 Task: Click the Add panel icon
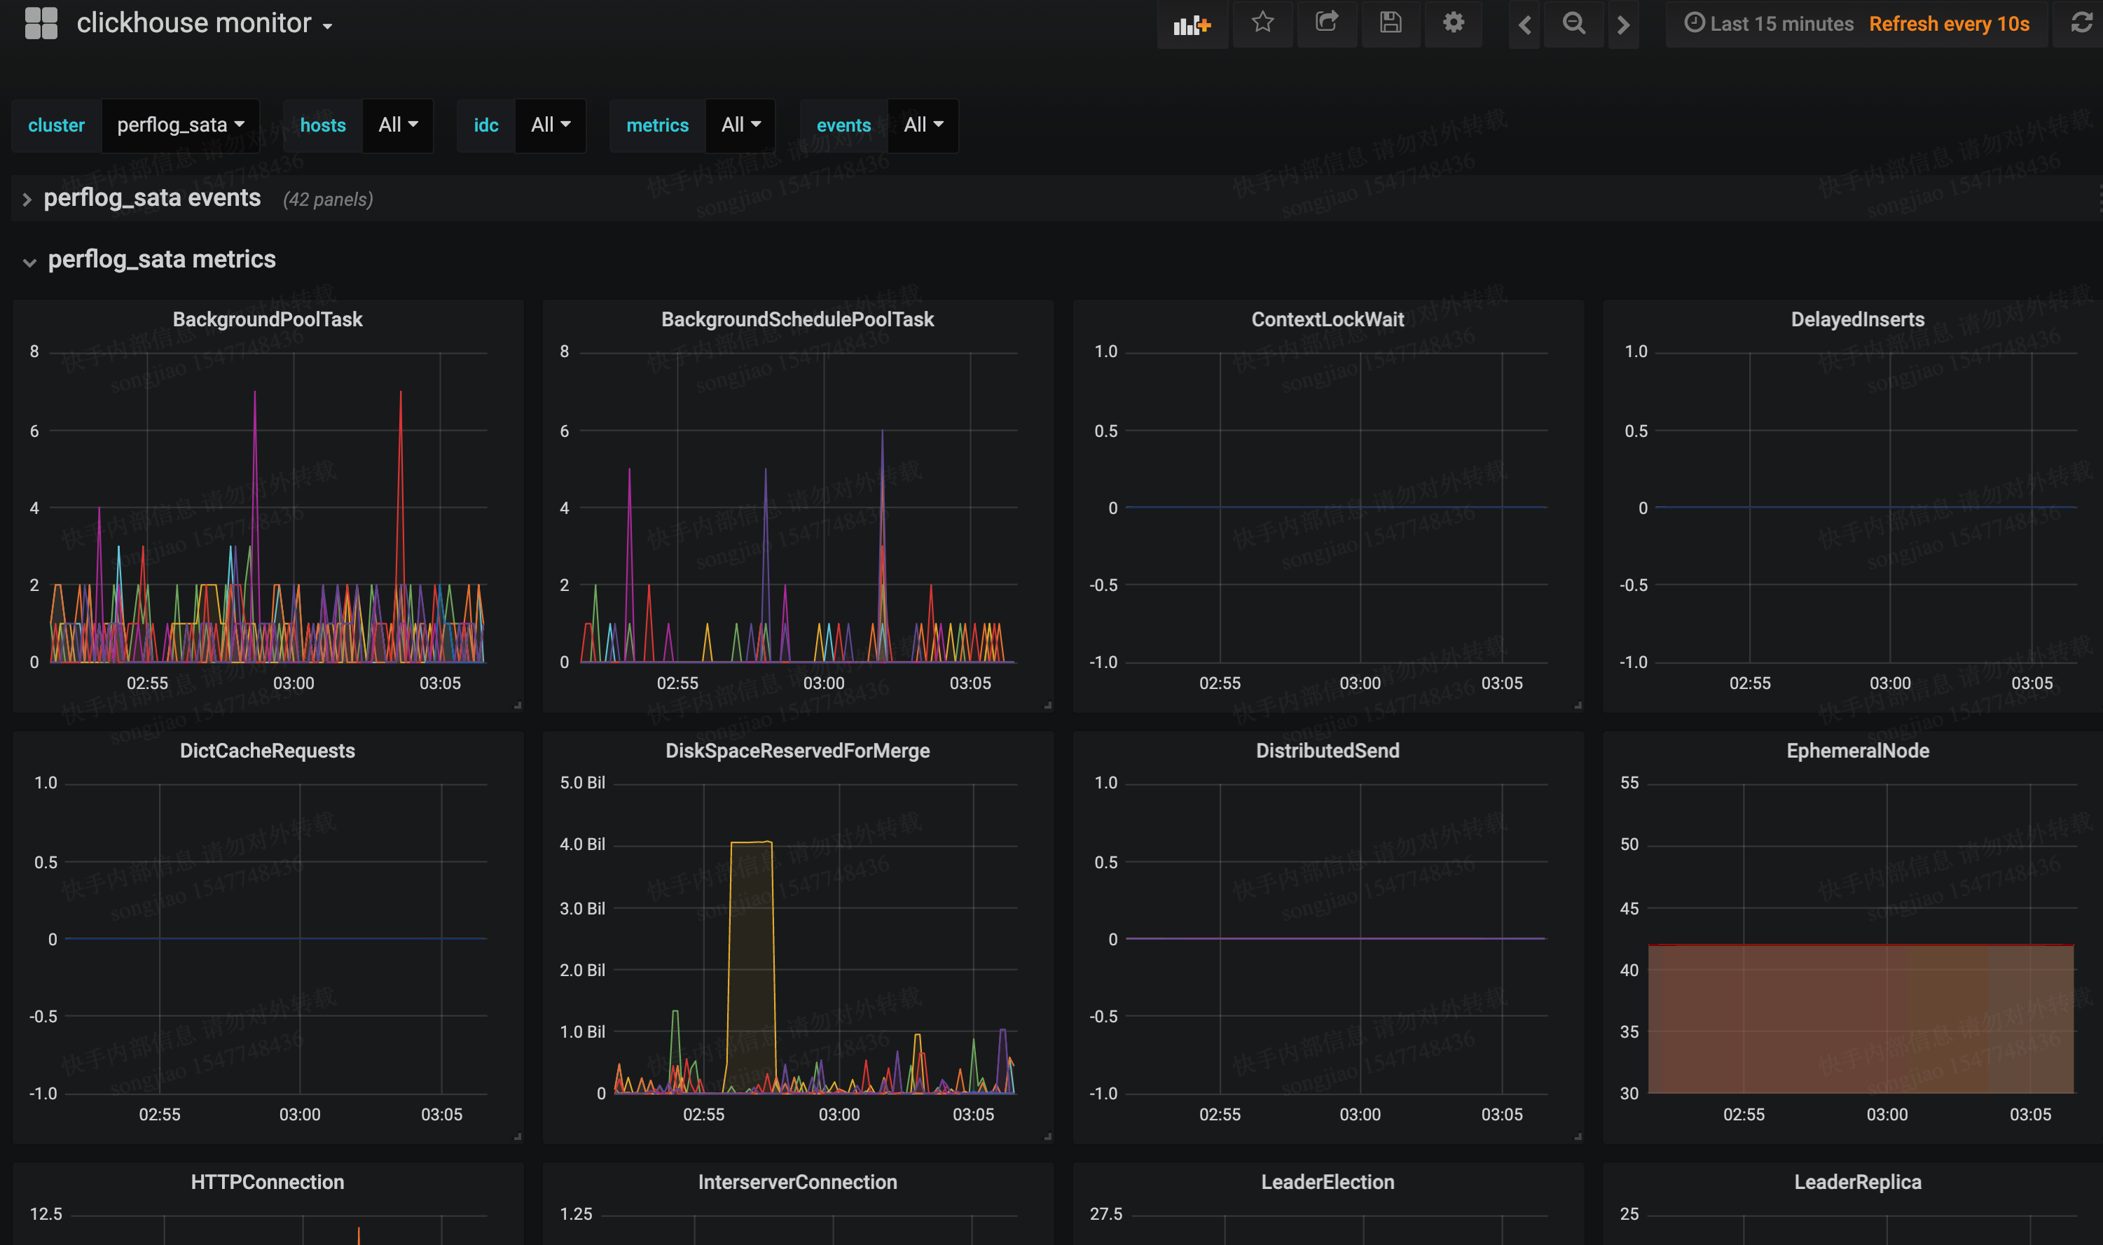coord(1192,25)
